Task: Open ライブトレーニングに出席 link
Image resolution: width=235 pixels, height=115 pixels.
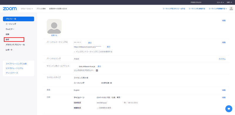Action: click(x=16, y=63)
